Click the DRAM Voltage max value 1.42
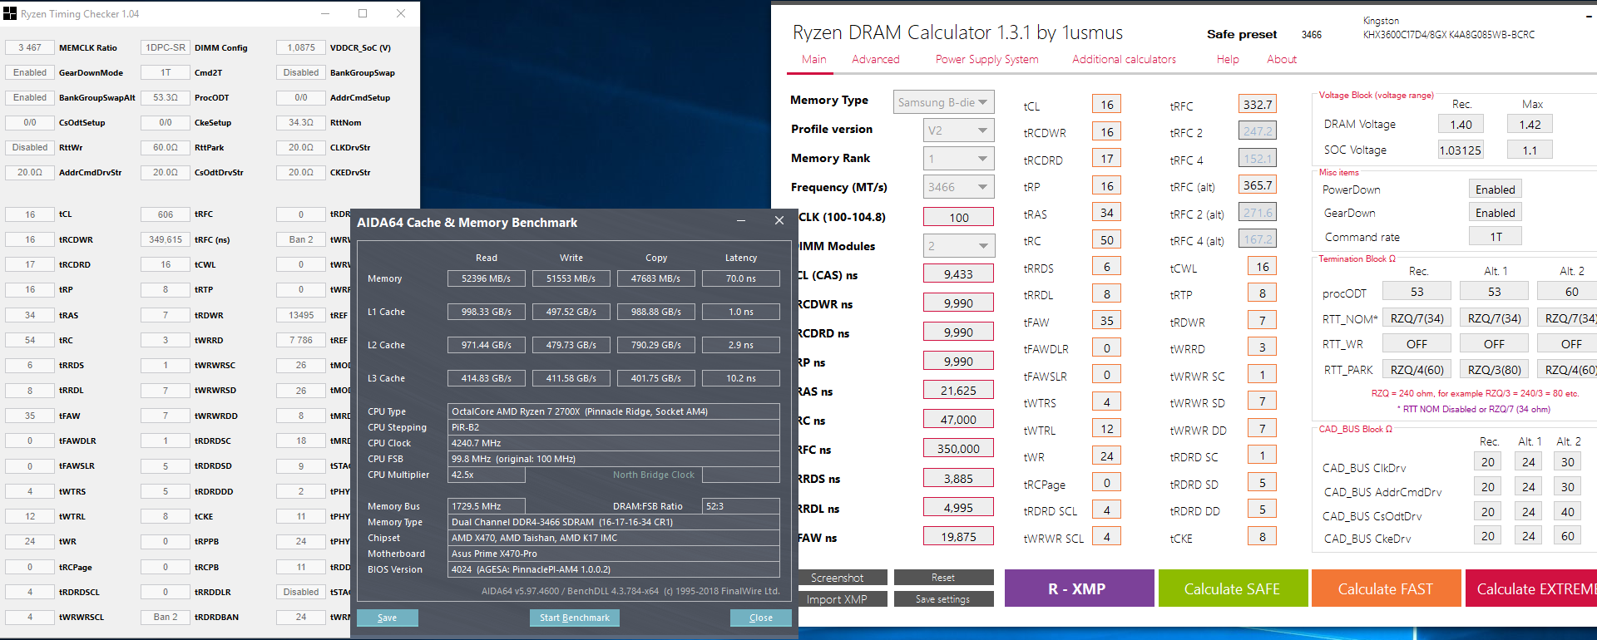This screenshot has height=640, width=1597. click(x=1530, y=125)
